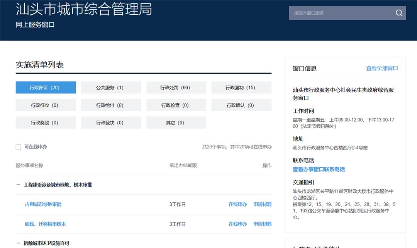
Task: Click 申请材料 for 占用城市绿地审批
Action: tap(263, 204)
